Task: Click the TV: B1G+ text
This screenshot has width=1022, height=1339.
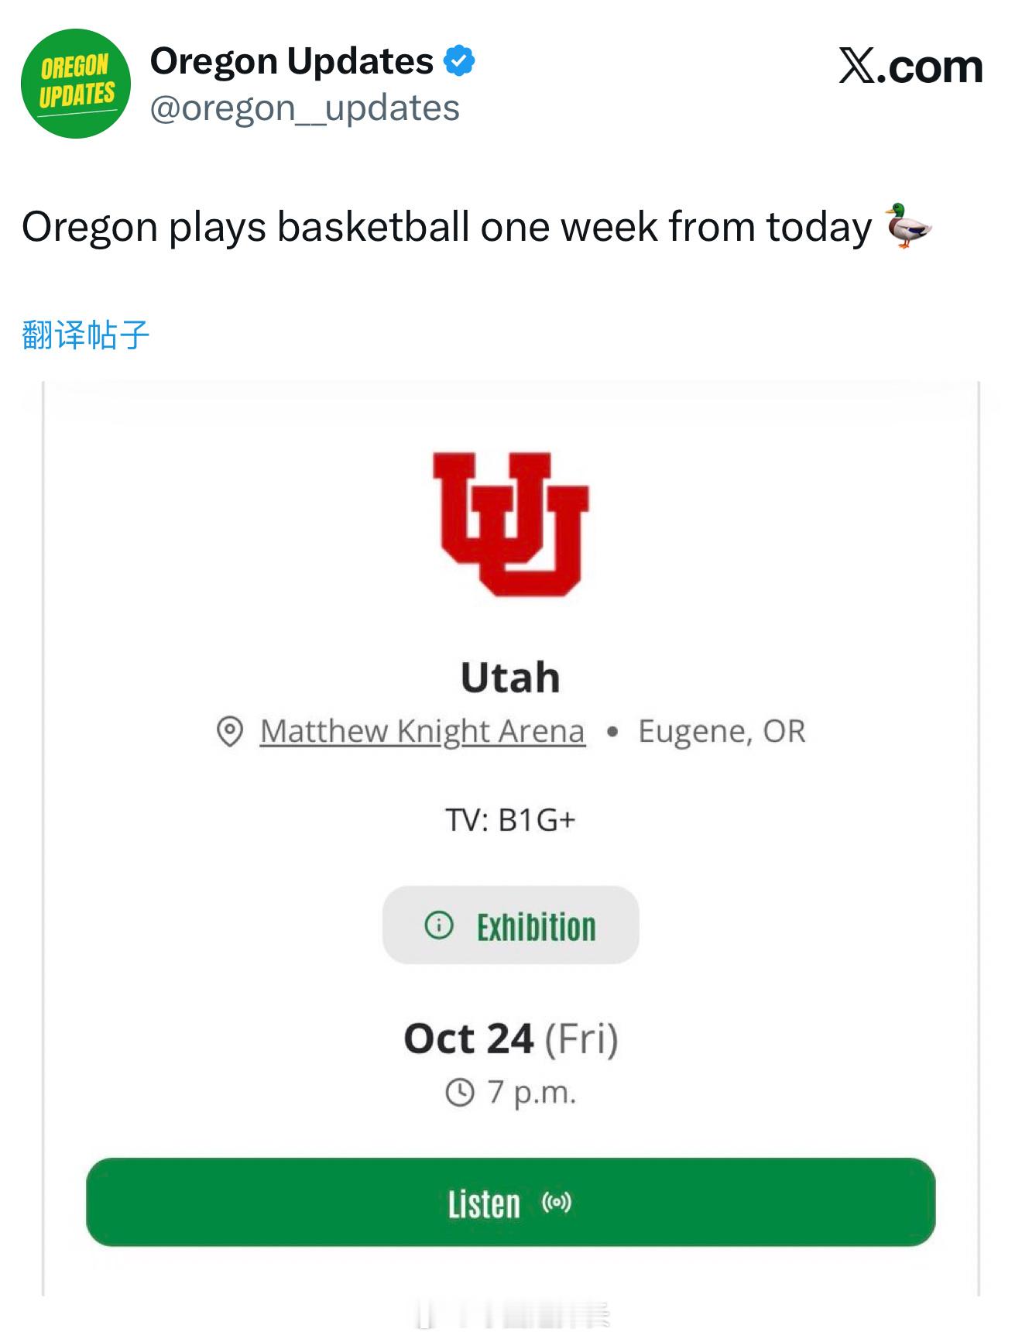Action: point(510,819)
